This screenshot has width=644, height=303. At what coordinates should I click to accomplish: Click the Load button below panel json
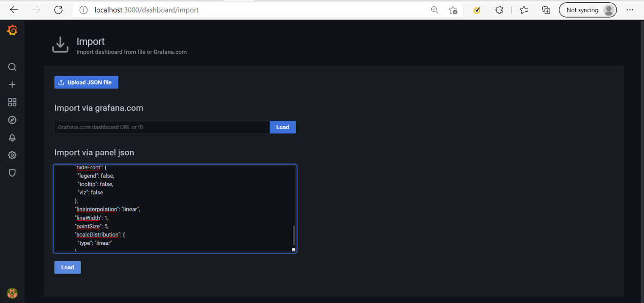[67, 268]
